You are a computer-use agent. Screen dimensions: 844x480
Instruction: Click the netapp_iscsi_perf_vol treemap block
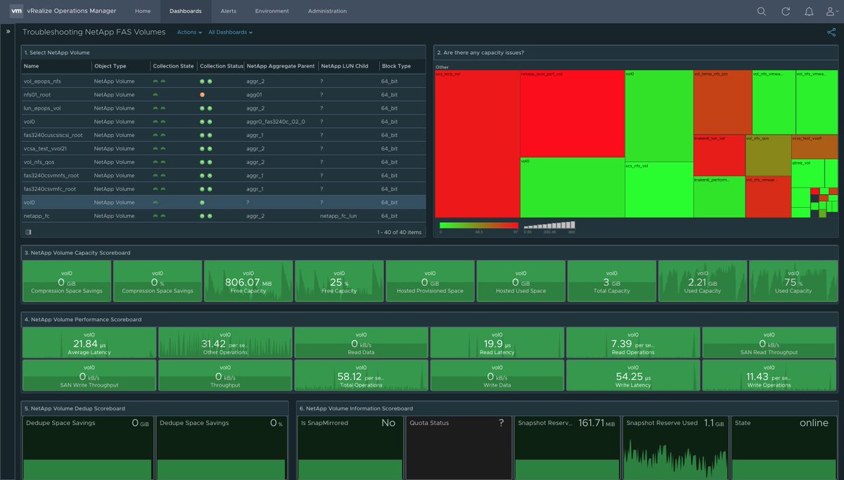tap(572, 113)
